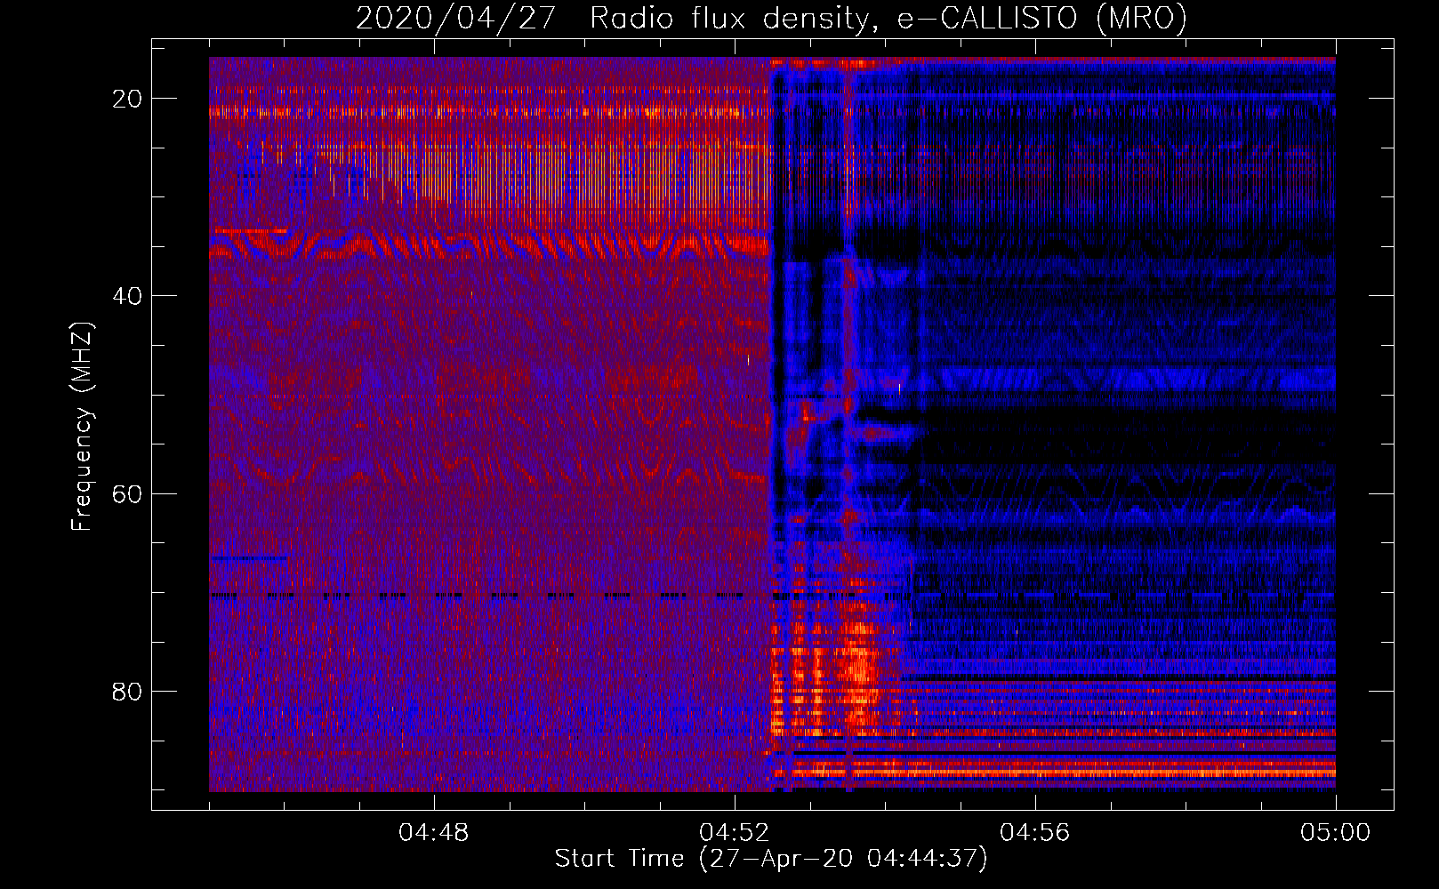Click the '20' frequency tick label
1439x889 pixels.
pyautogui.click(x=128, y=99)
